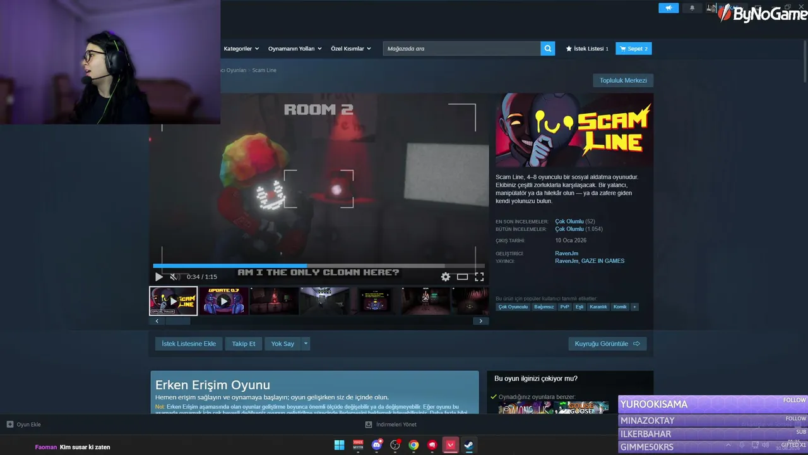Image resolution: width=808 pixels, height=455 pixels.
Task: Seek on the trailer progress bar
Action: tap(319, 266)
